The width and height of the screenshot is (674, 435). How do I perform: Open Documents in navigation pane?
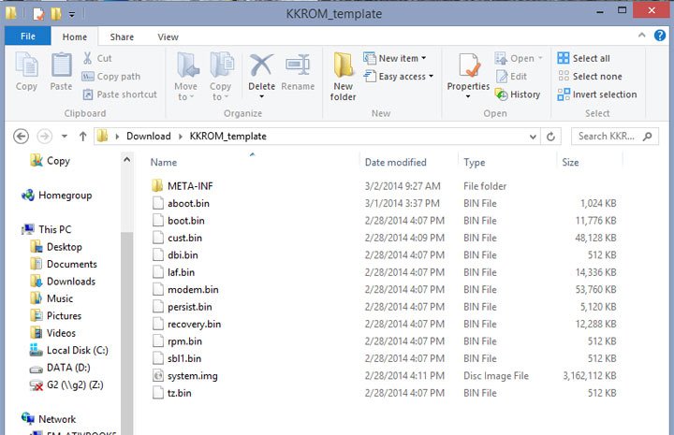click(x=72, y=264)
